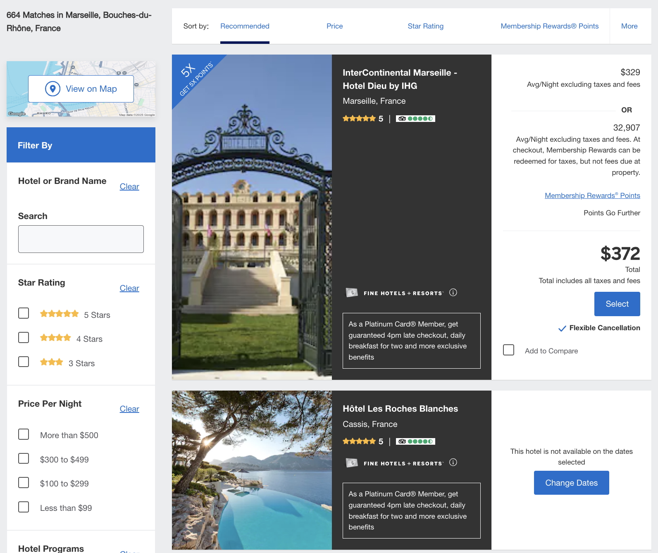This screenshot has width=658, height=553.
Task: Click the hotel name Search input field
Action: 81,239
